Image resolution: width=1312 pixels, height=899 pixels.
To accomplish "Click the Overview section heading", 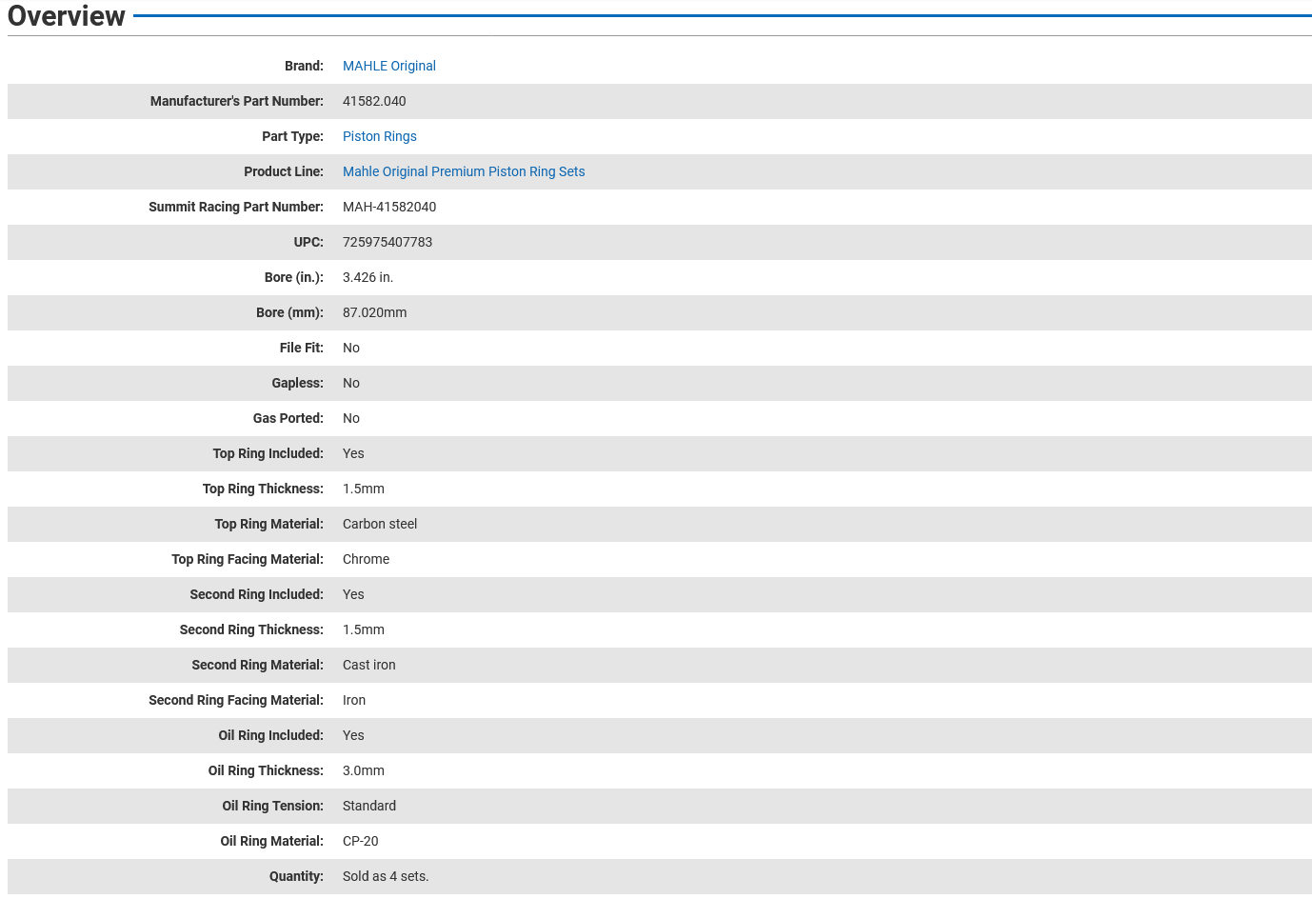I will tap(67, 16).
